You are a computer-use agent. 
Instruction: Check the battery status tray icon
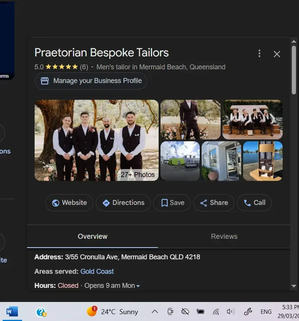point(200,311)
